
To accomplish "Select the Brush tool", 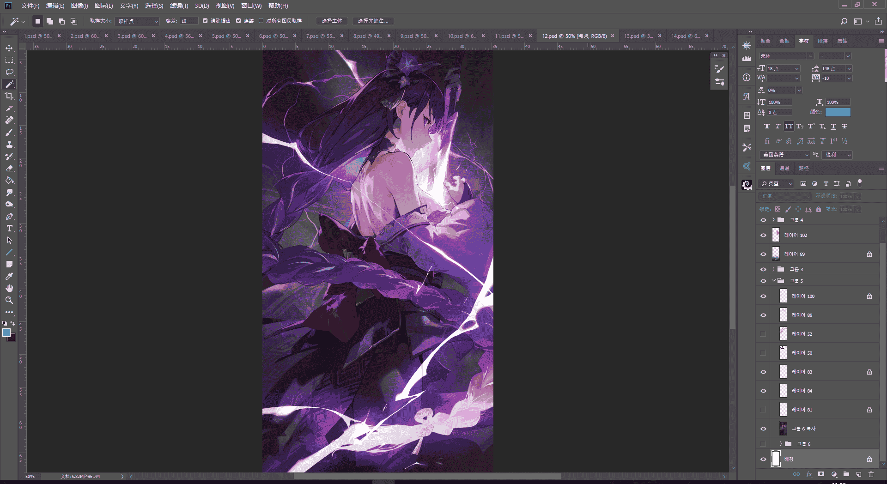I will pyautogui.click(x=9, y=132).
